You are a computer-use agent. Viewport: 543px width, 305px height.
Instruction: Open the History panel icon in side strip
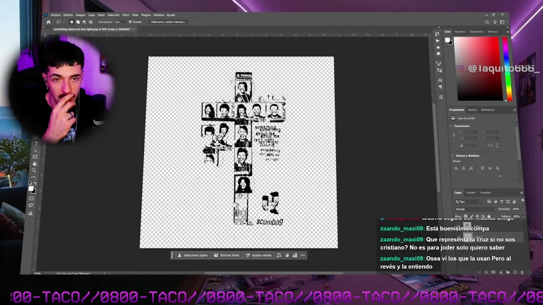[437, 34]
